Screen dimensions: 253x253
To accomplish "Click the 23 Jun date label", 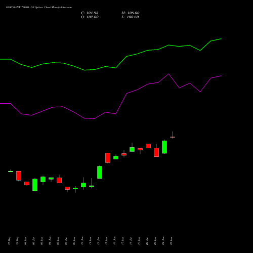I will 155,241.
